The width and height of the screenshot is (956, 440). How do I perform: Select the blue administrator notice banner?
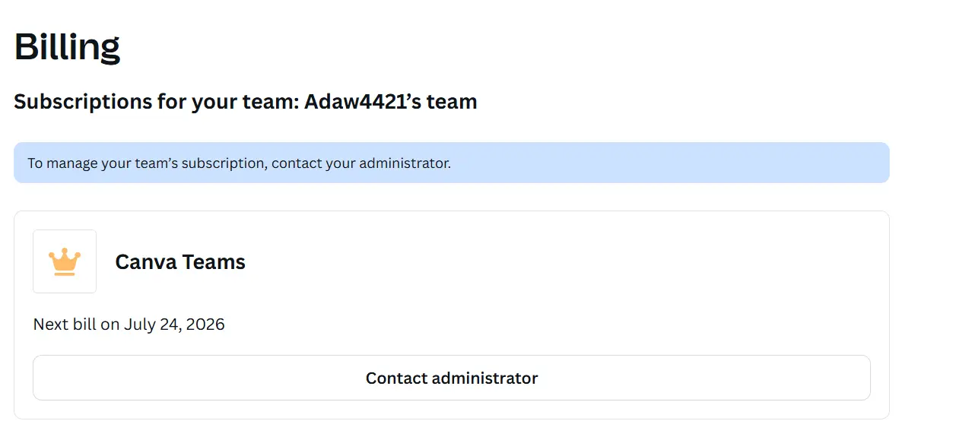click(x=452, y=163)
